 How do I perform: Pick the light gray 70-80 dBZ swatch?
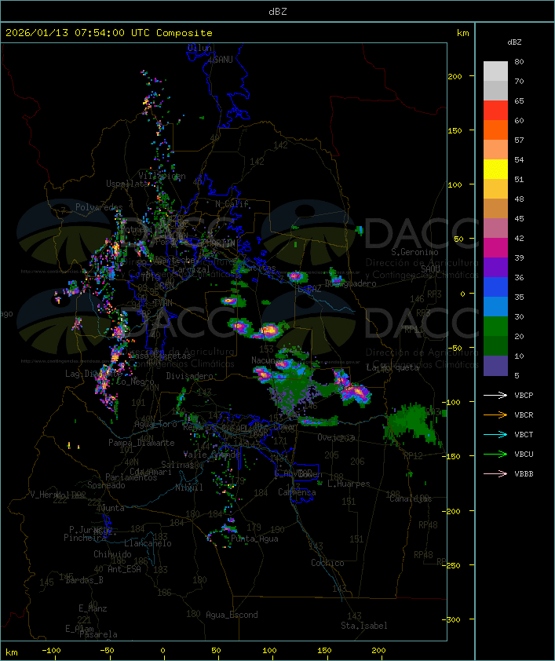tap(495, 71)
